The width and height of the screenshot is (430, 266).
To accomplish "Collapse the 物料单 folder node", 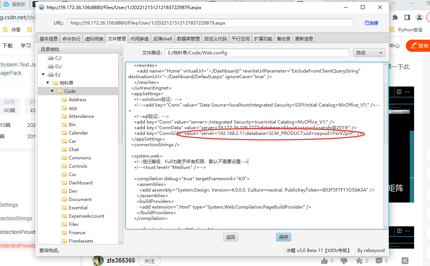I will [x=48, y=83].
